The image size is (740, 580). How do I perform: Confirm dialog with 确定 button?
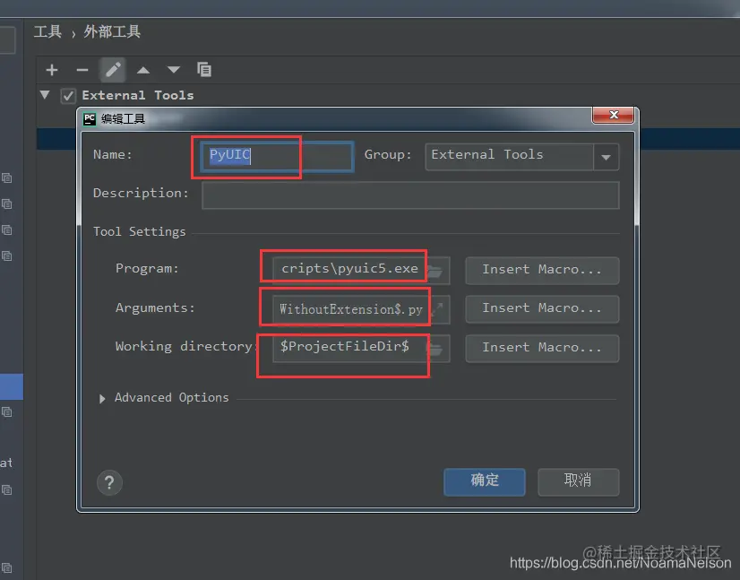pyautogui.click(x=484, y=481)
